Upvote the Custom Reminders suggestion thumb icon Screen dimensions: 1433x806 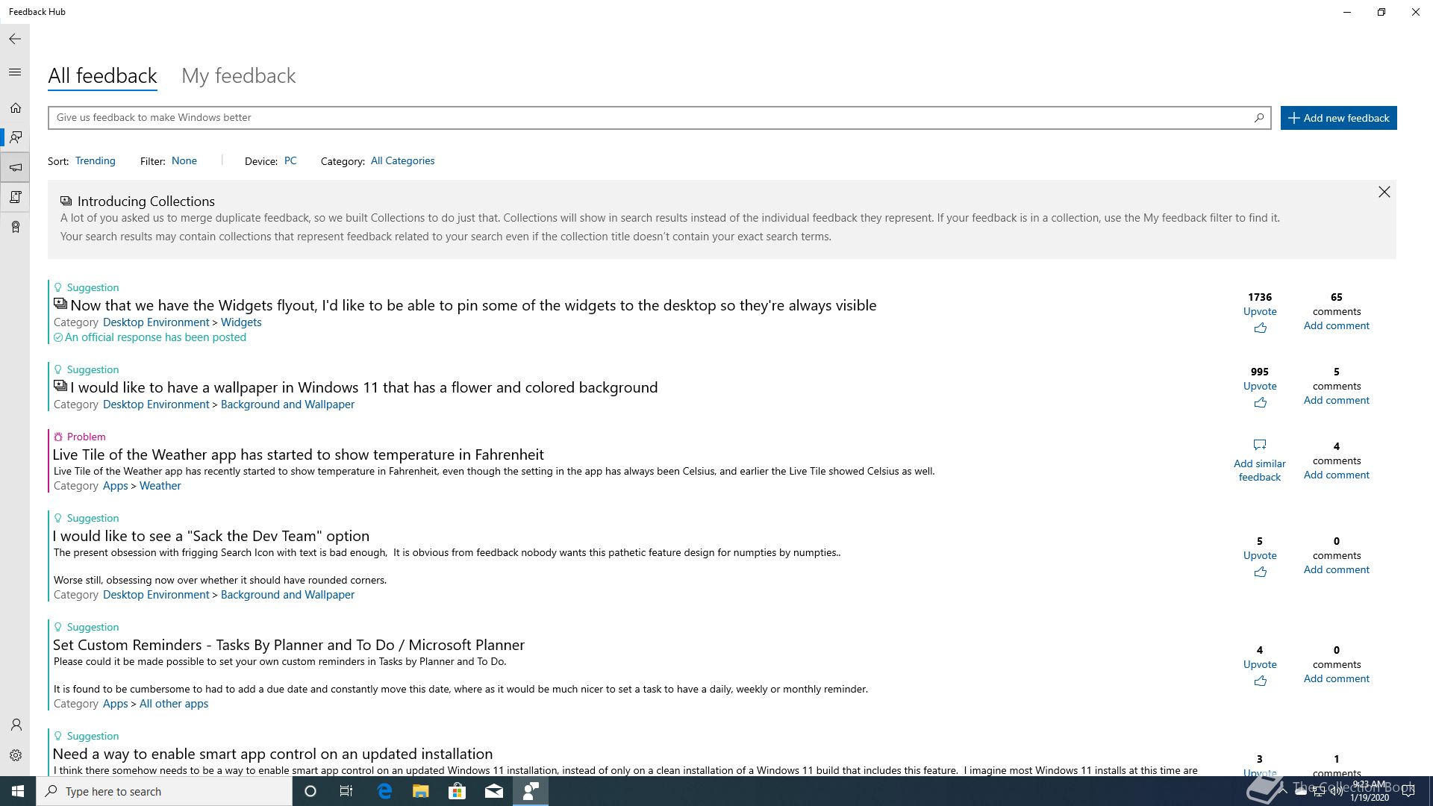1260,681
